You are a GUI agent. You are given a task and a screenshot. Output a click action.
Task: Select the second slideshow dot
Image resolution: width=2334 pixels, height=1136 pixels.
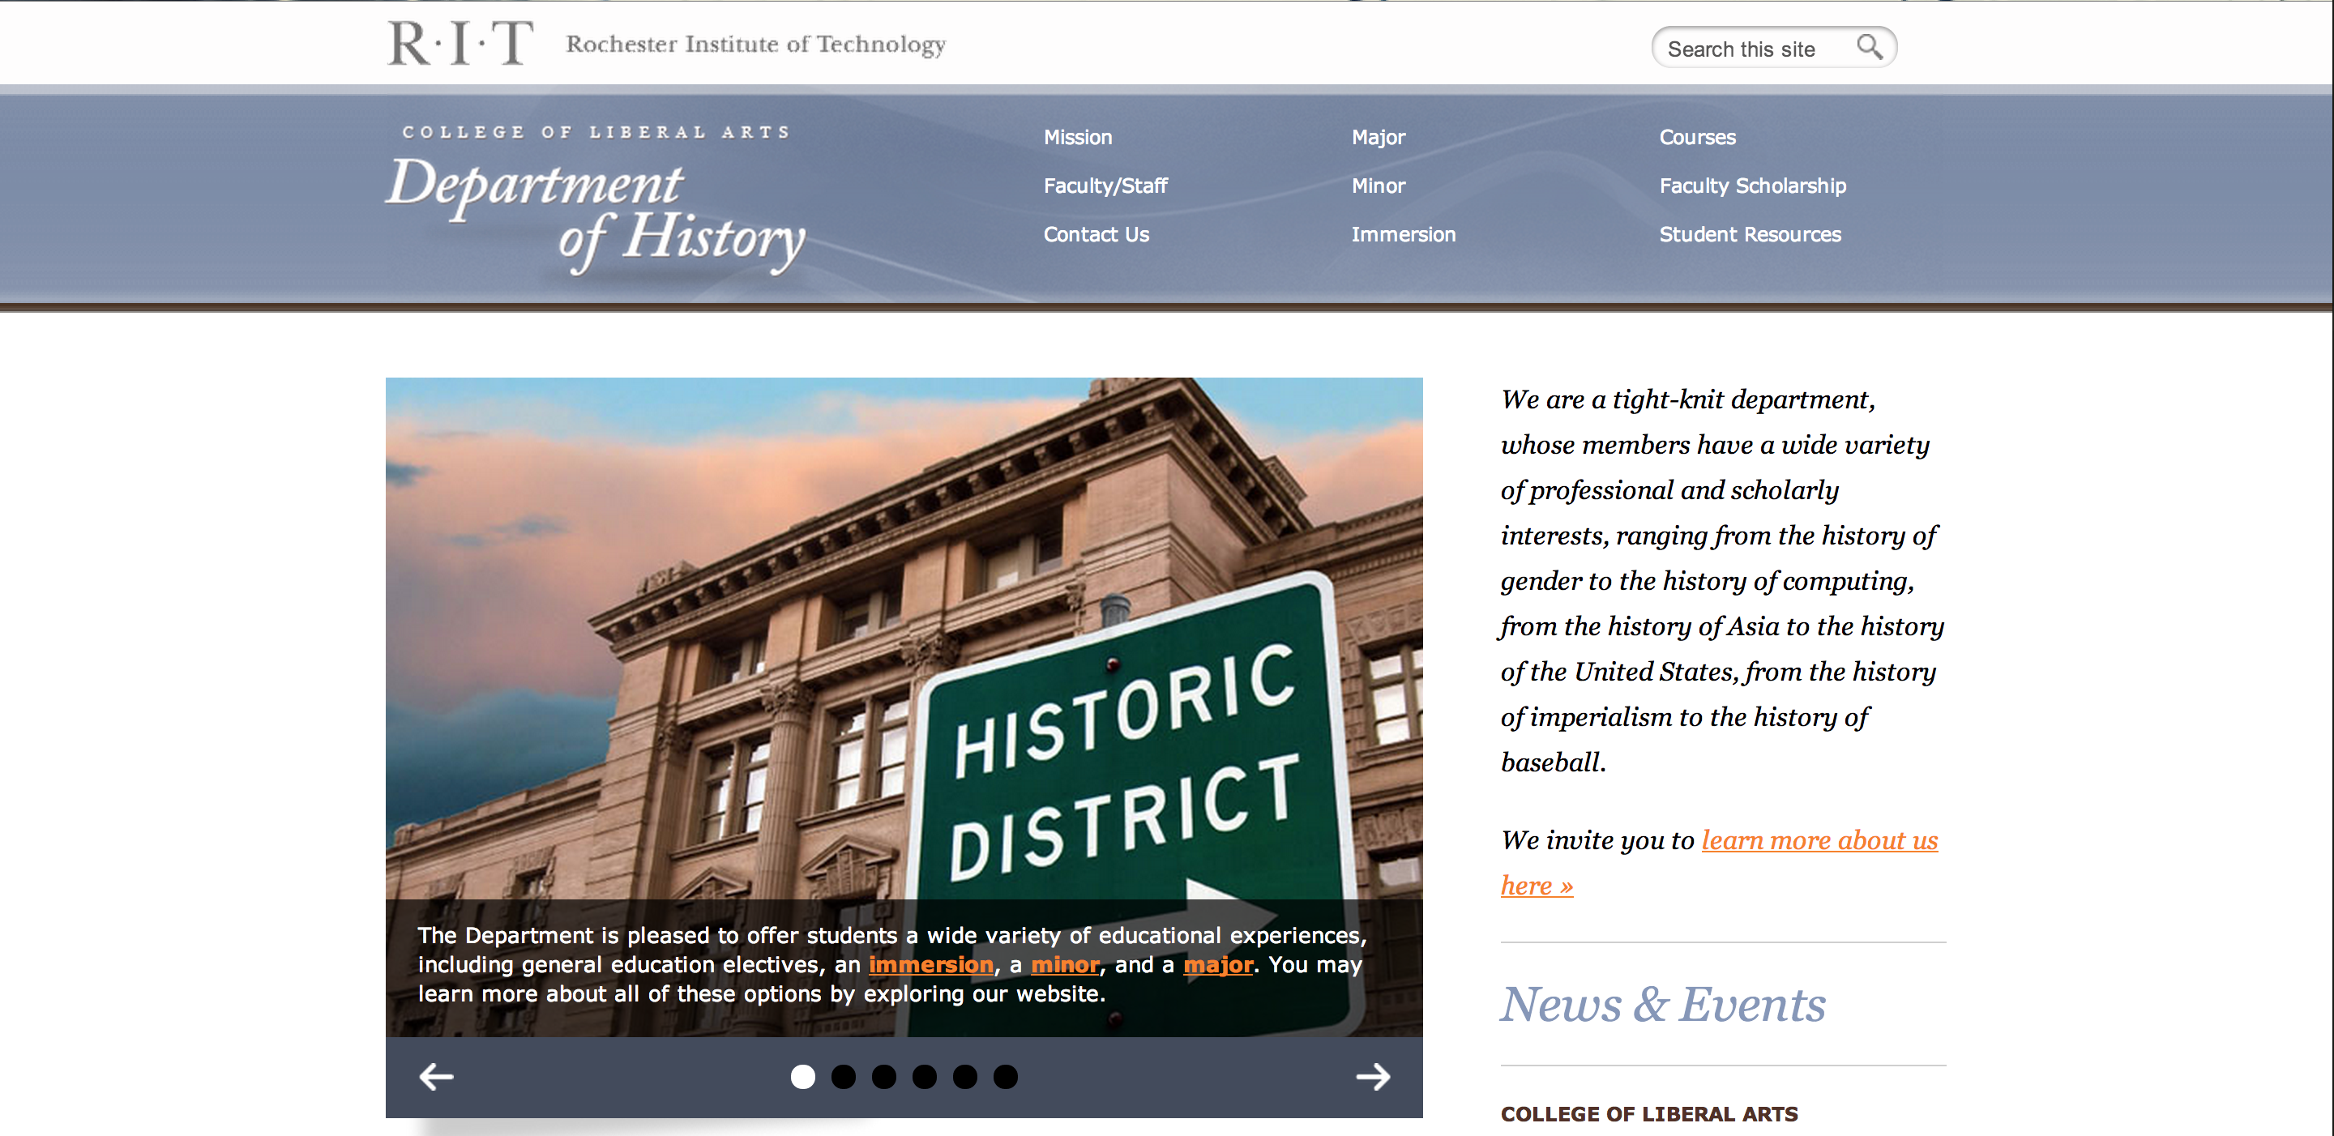click(844, 1076)
